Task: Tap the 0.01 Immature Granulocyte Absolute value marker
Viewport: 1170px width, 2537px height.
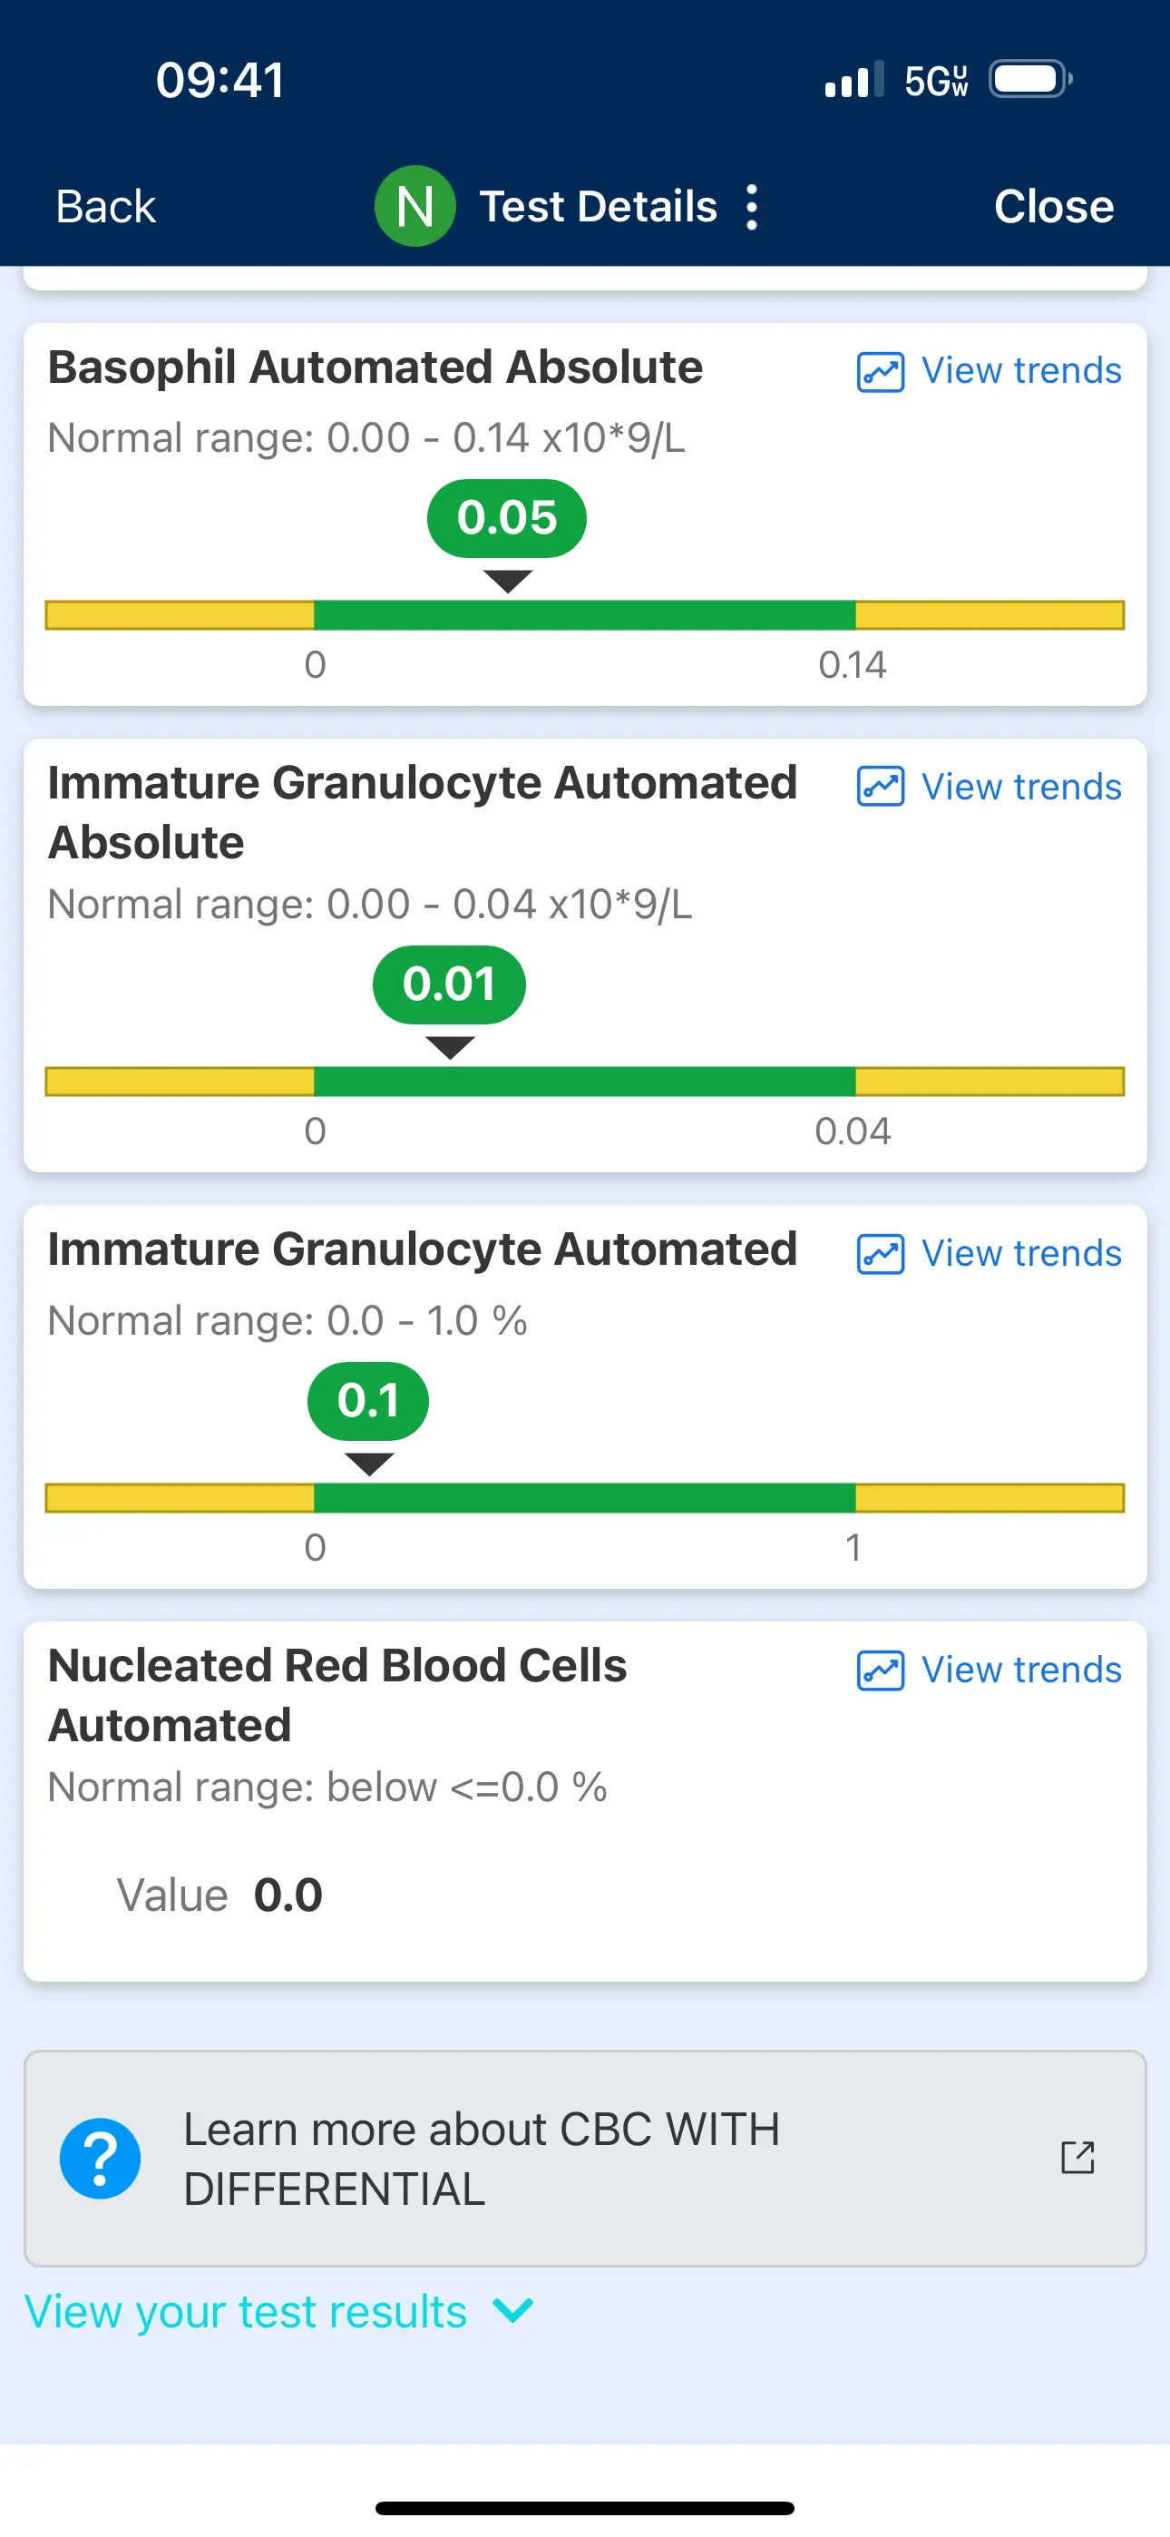Action: [449, 984]
